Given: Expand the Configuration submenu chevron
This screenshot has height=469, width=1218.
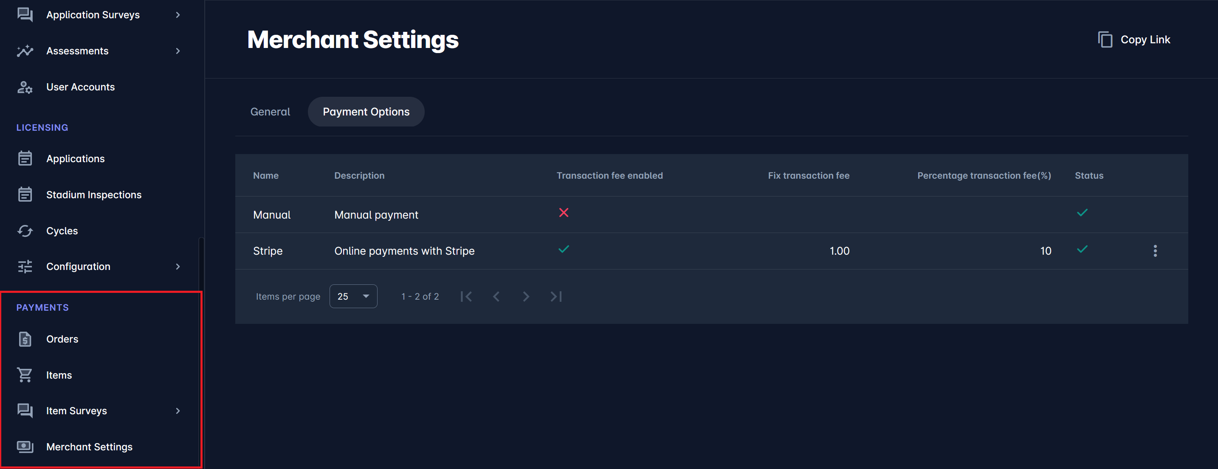Looking at the screenshot, I should click(x=178, y=267).
